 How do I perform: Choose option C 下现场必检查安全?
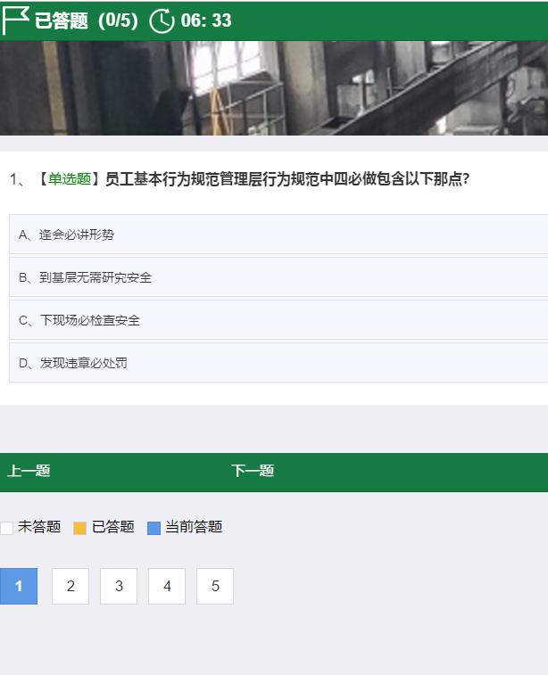[x=278, y=320]
